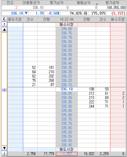
Task: Select price 336.80 in ladder
Action: click(x=67, y=29)
